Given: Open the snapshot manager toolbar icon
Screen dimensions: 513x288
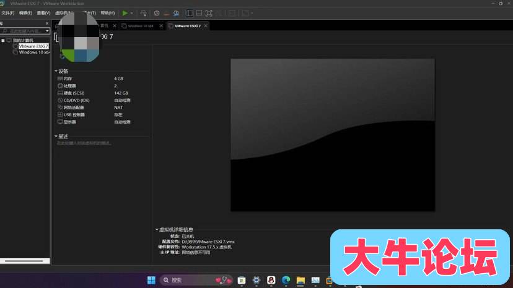Looking at the screenshot, I should tap(176, 13).
